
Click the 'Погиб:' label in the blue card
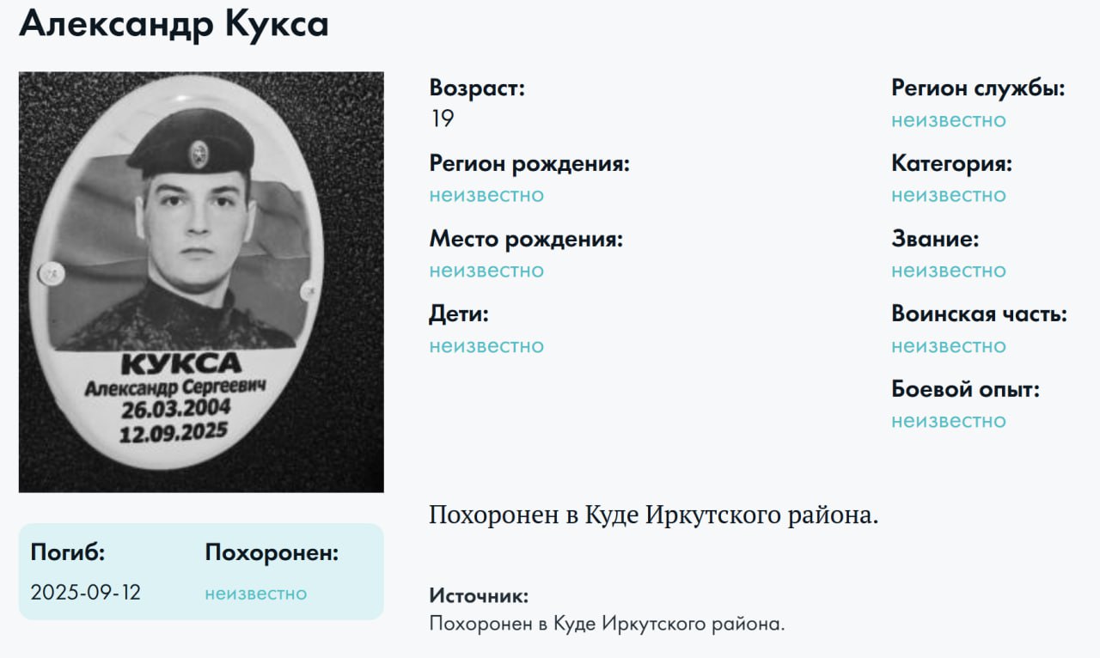point(68,553)
